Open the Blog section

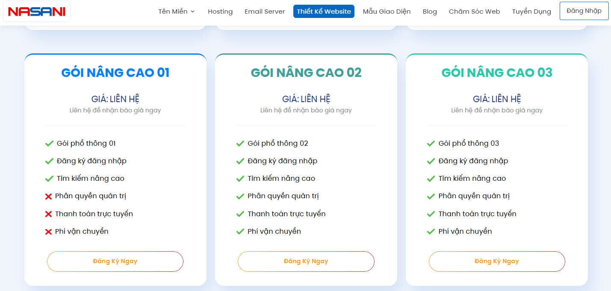point(430,12)
